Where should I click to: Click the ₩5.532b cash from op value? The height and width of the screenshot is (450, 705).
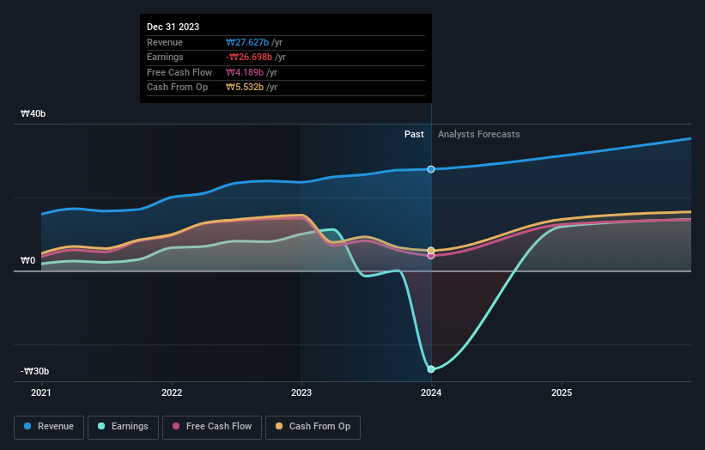(x=245, y=88)
